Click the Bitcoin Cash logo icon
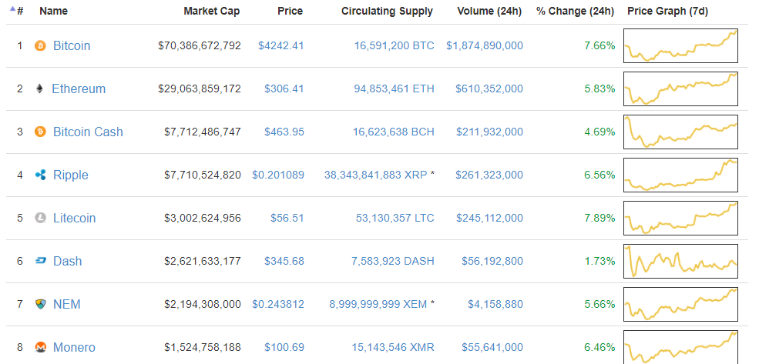759x364 pixels. 41,132
